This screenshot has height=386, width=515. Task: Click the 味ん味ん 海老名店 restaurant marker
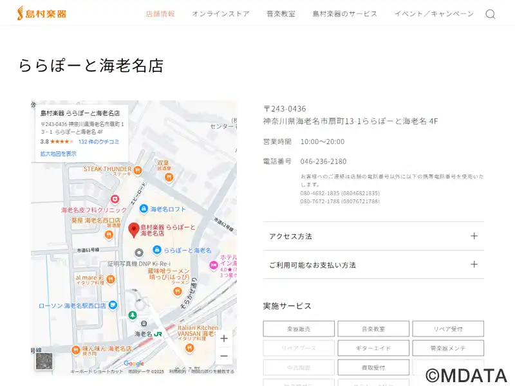76,349
